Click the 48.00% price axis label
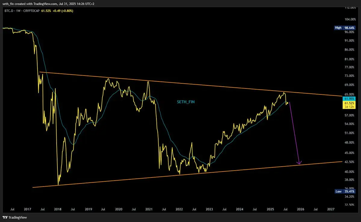Image resolution: width=361 pixels, height=222 pixels. click(350, 143)
